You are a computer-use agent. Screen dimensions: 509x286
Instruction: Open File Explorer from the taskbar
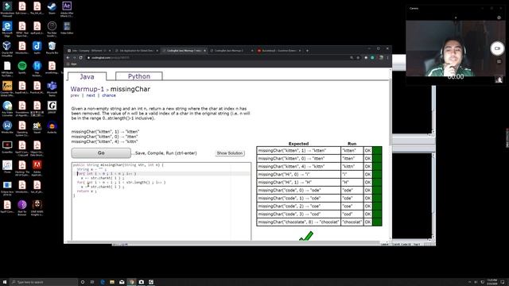[x=112, y=282]
